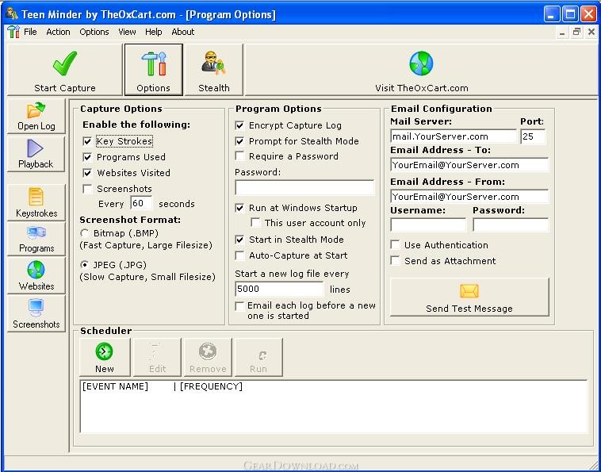Check Email each log before new one
The image size is (601, 472).
[240, 306]
